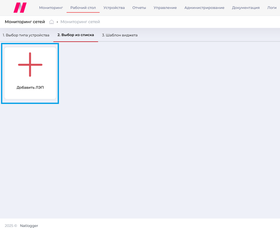Open the Логи menu item
This screenshot has height=232, width=280.
click(x=272, y=8)
